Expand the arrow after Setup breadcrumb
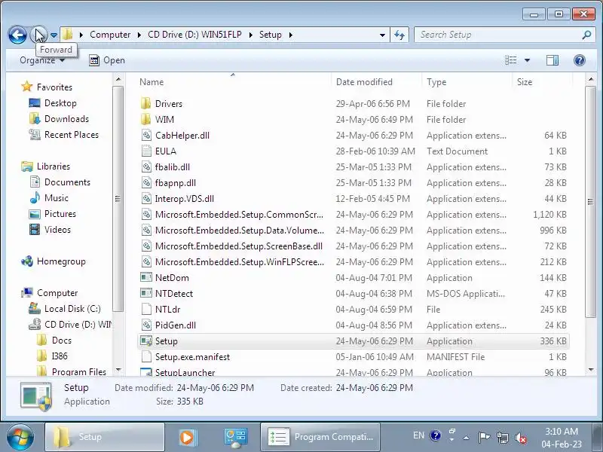 tap(291, 35)
